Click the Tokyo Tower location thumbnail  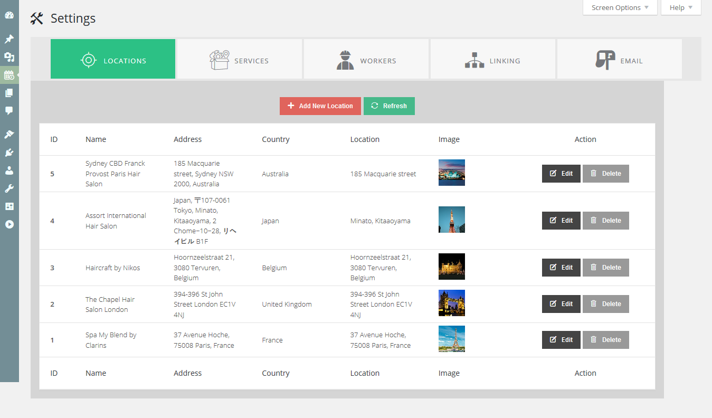click(452, 220)
